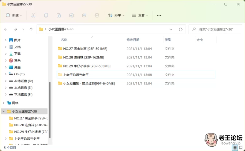The image size is (245, 151).
Task: Open OS (C:) drive in sidebar
Action: (17, 74)
